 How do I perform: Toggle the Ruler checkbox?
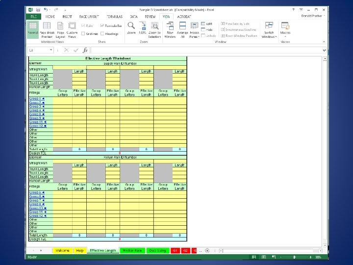click(83, 26)
